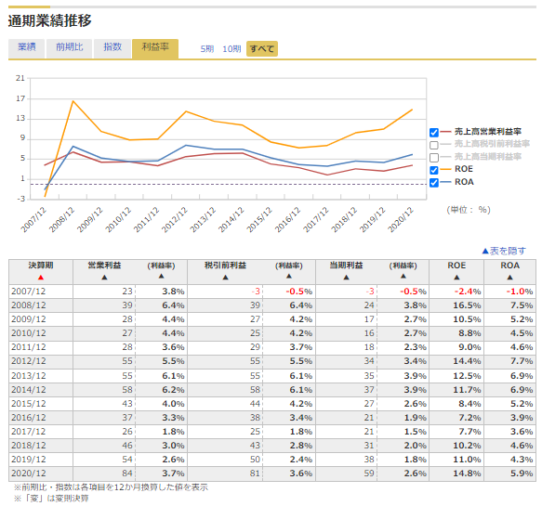Select the すべて period button

261,48
